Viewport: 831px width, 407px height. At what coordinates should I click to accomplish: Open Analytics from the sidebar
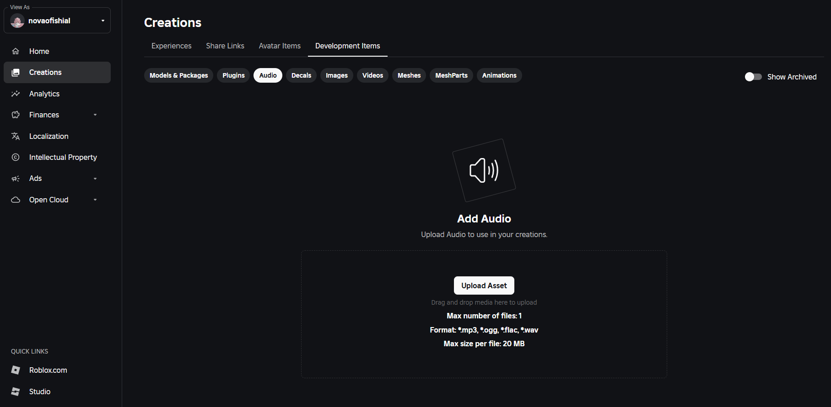tap(57, 94)
